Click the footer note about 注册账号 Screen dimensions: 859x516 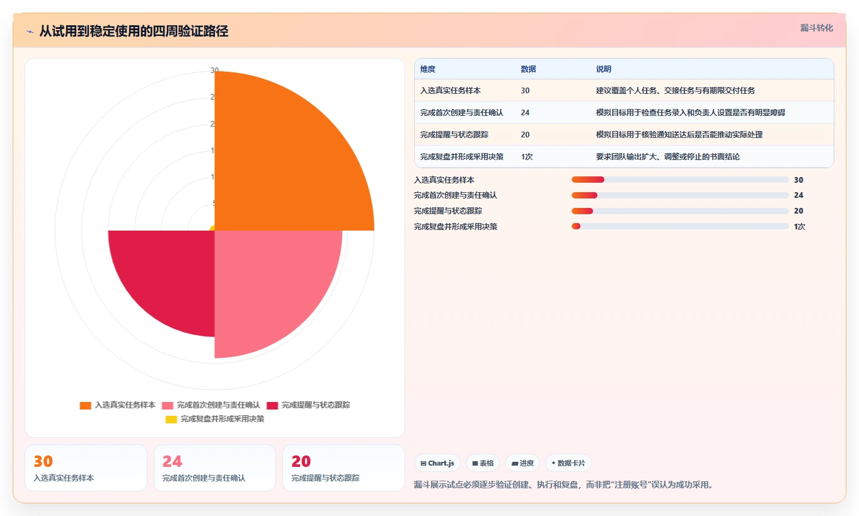(x=563, y=485)
